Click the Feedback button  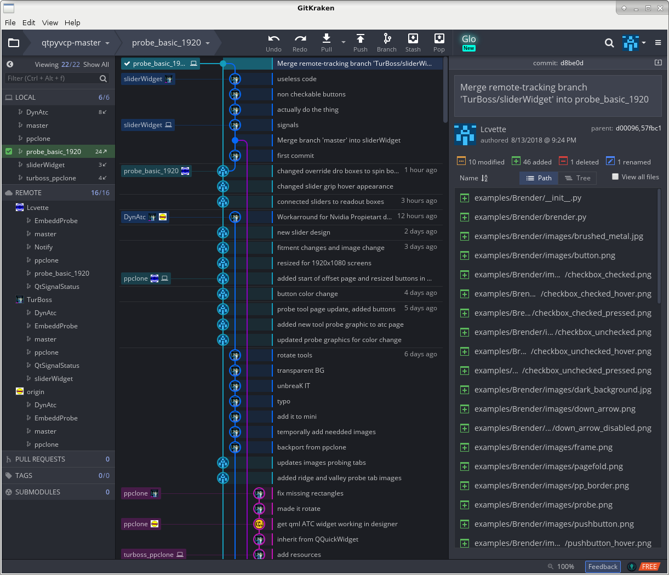tap(603, 567)
